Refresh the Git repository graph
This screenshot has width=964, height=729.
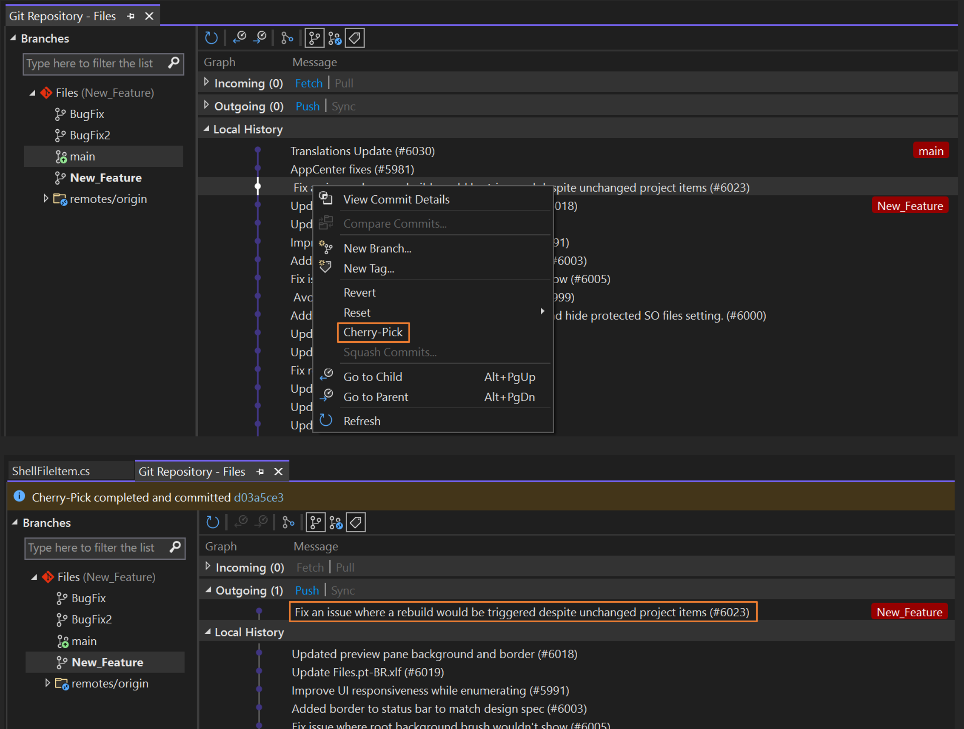211,38
